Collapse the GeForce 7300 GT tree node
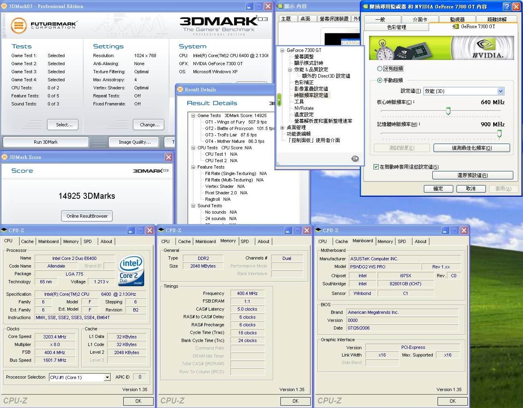 pos(282,50)
